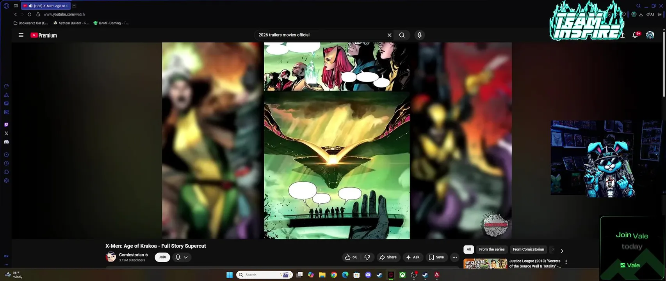Start voice search with the microphone
Viewport: 666px width, 281px height.
point(419,35)
